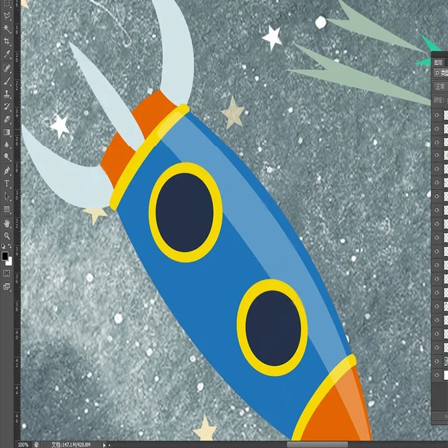Screen dimensions: 448x448
Task: Hide the textured background layer
Action: (x=437, y=361)
